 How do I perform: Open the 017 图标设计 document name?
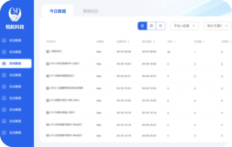tap(62, 76)
